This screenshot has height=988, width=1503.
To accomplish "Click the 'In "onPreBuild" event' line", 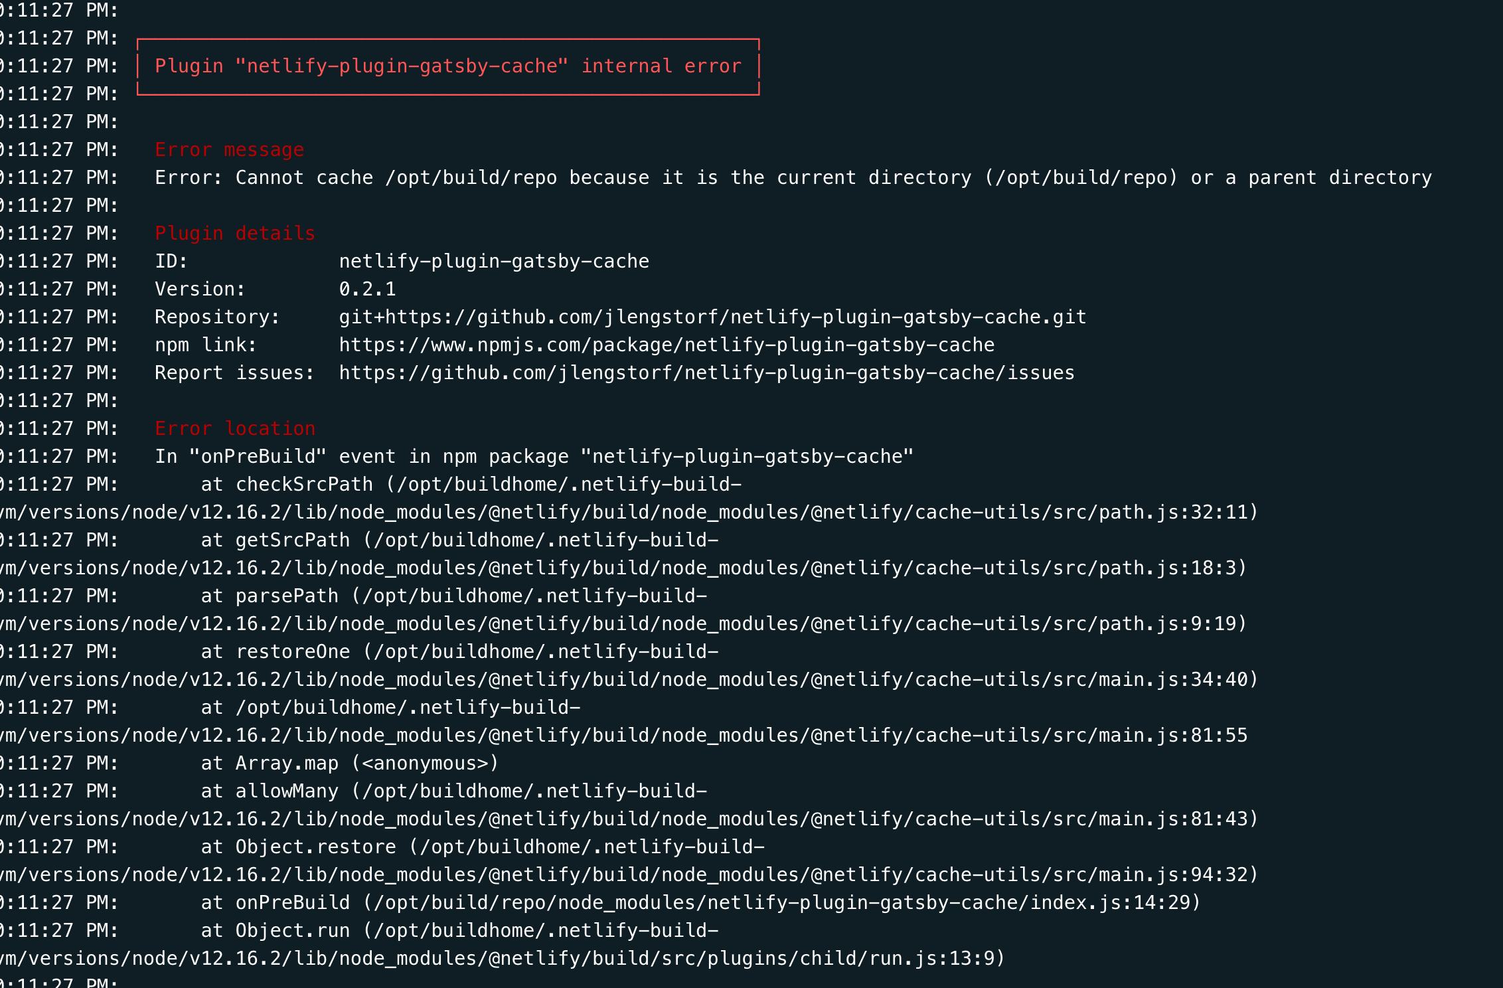I will [534, 457].
